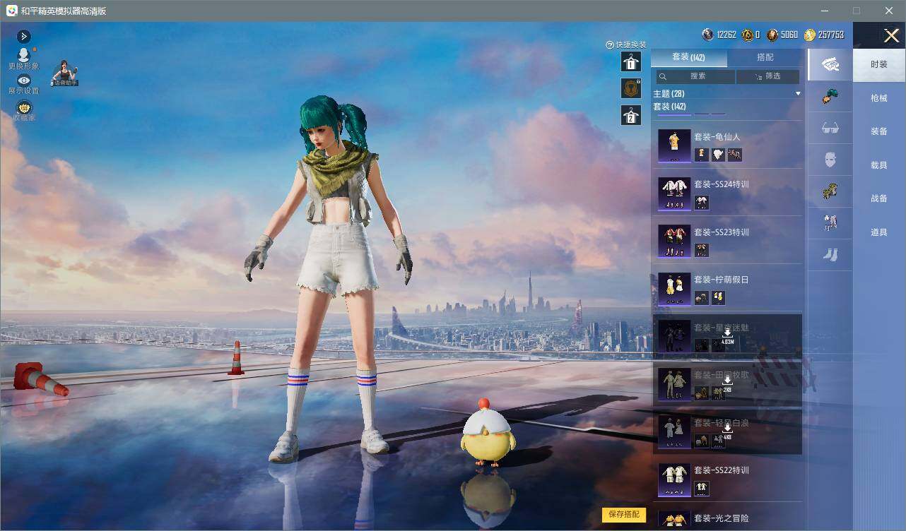Select the glasses category icon

[x=830, y=129]
